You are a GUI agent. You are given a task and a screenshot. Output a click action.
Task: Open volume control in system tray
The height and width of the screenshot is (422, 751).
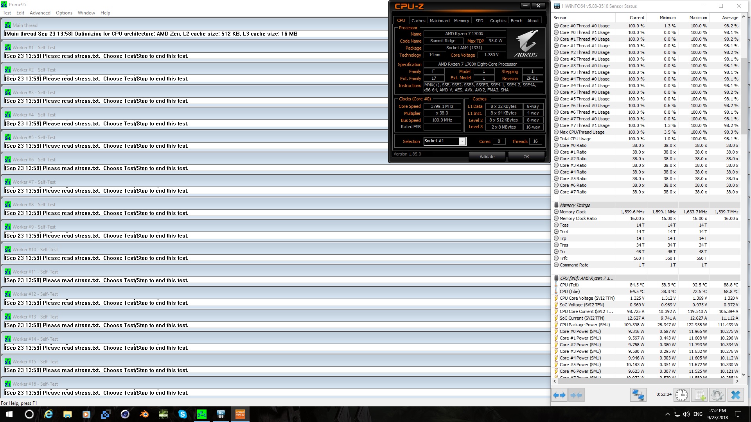coord(686,414)
